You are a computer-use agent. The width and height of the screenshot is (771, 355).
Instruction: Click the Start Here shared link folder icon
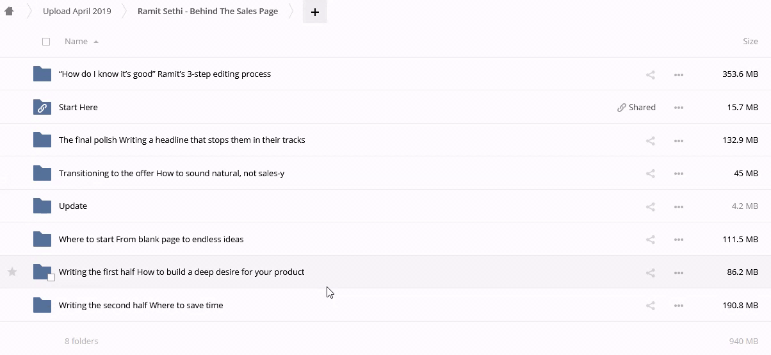pos(42,107)
